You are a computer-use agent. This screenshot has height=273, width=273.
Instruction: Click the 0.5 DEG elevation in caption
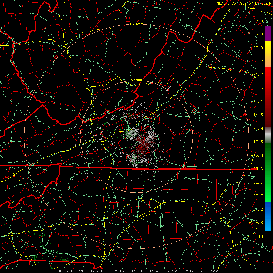(x=150, y=271)
